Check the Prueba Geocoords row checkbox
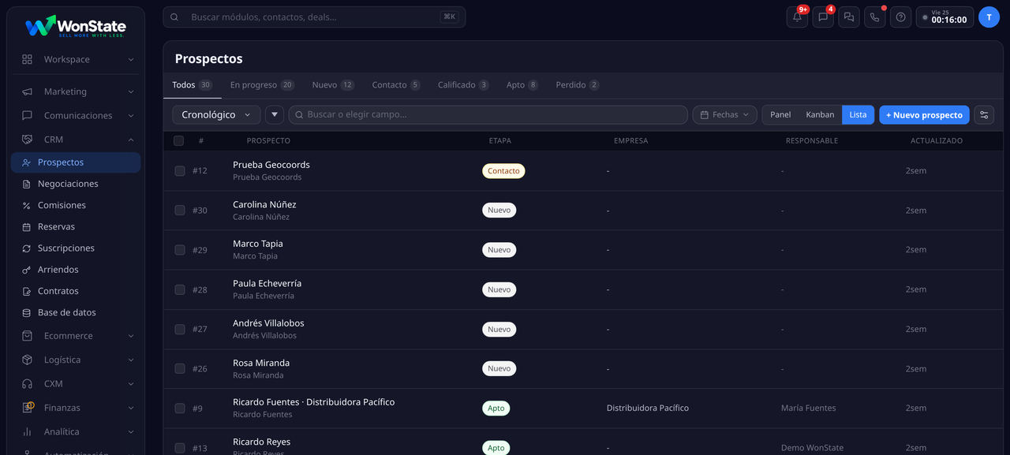 click(x=180, y=171)
